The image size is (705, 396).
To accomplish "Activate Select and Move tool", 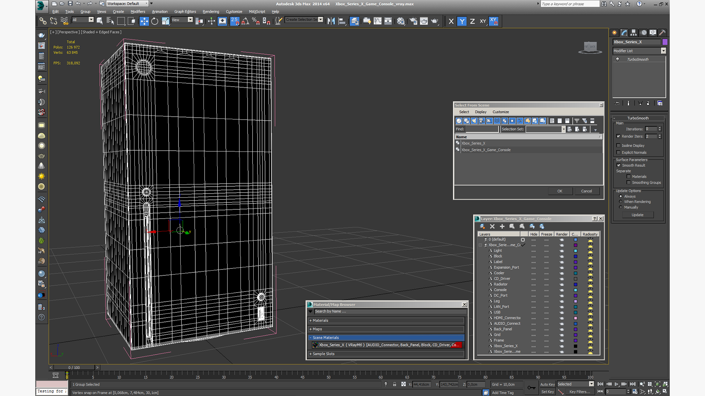I will 144,21.
